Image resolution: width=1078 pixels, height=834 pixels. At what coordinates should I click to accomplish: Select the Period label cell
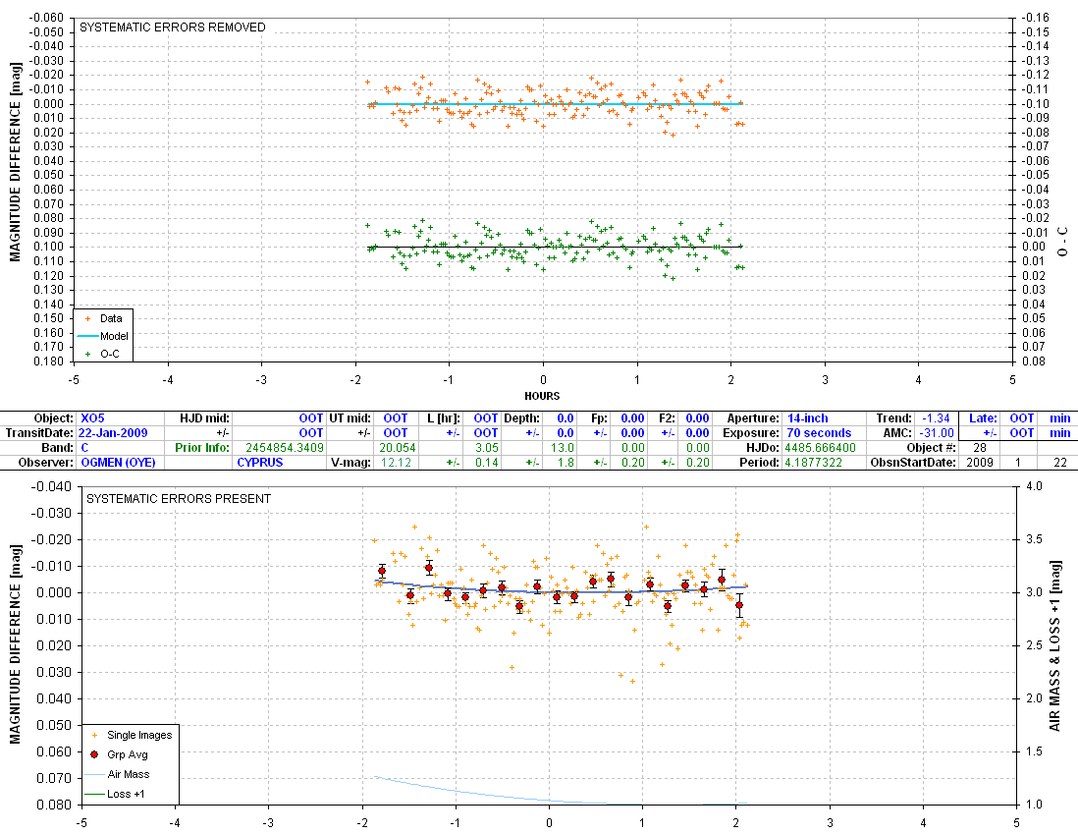click(760, 463)
